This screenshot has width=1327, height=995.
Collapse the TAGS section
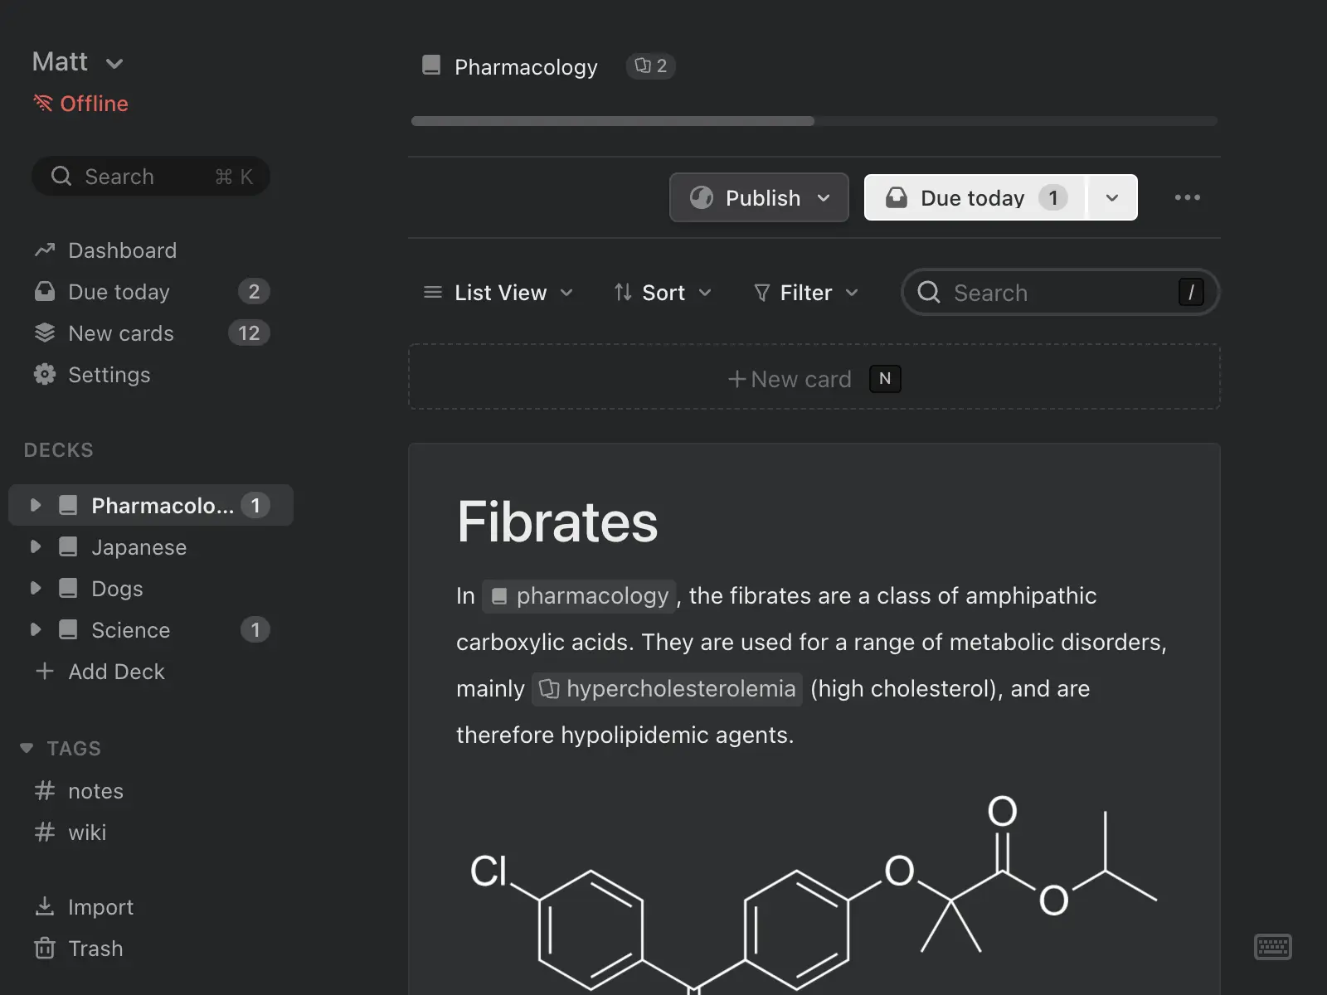tap(27, 748)
